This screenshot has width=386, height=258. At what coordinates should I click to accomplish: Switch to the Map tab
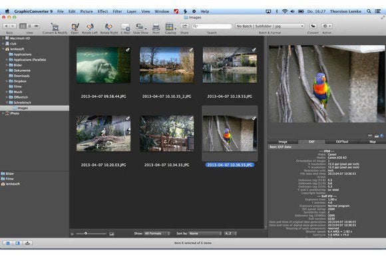pyautogui.click(x=373, y=142)
